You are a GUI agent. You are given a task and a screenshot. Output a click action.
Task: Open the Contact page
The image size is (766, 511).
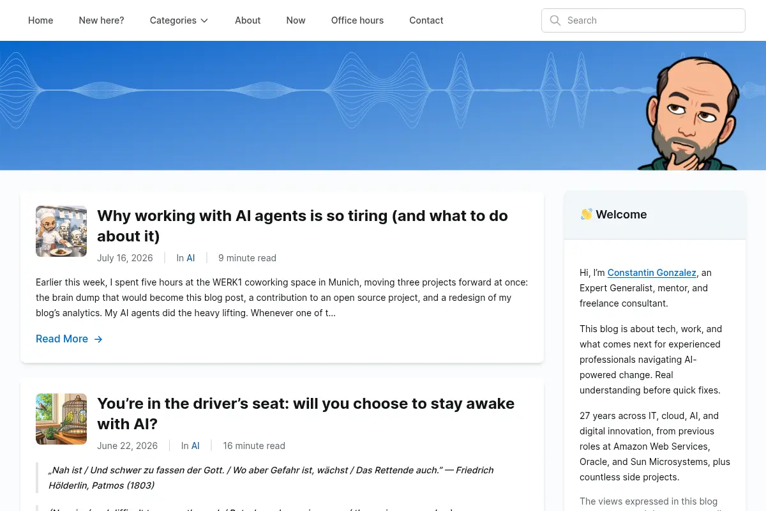point(426,20)
